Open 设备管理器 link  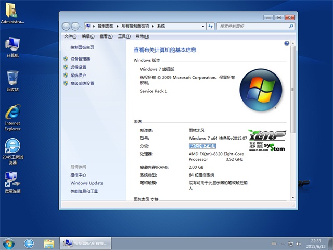[80, 59]
